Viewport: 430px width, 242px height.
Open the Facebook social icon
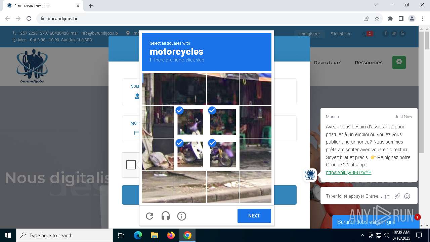click(385, 33)
